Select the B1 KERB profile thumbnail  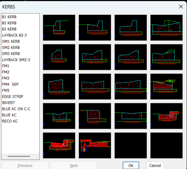coord(59,28)
